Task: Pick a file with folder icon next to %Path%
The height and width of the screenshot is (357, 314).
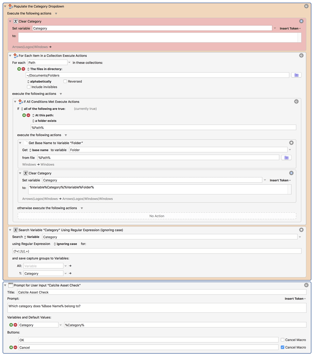Action: (x=286, y=157)
